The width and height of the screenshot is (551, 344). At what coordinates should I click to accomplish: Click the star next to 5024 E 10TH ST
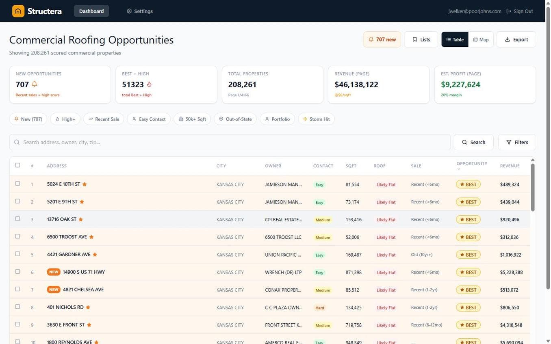click(84, 184)
